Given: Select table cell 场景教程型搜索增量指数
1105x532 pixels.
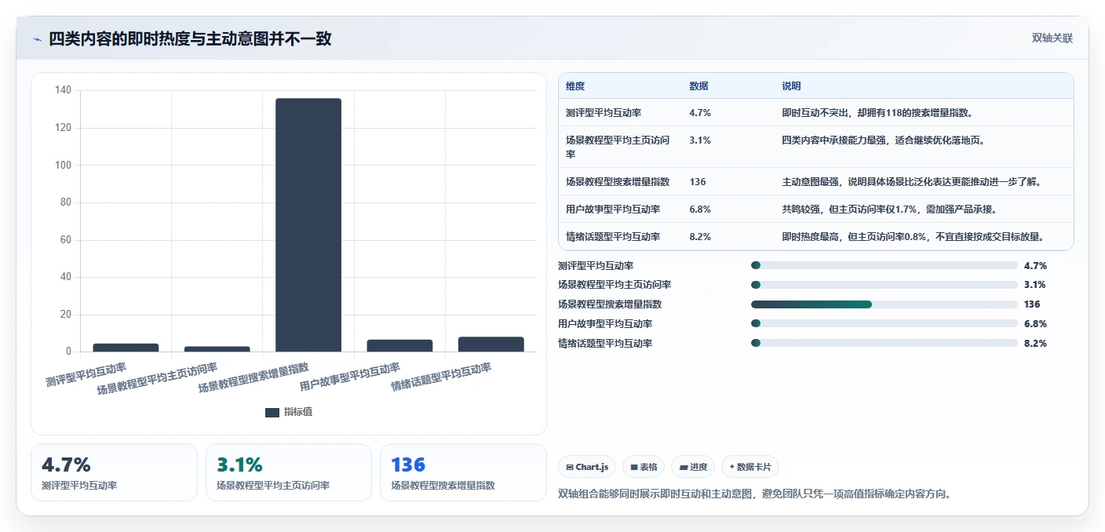Looking at the screenshot, I should click(618, 182).
